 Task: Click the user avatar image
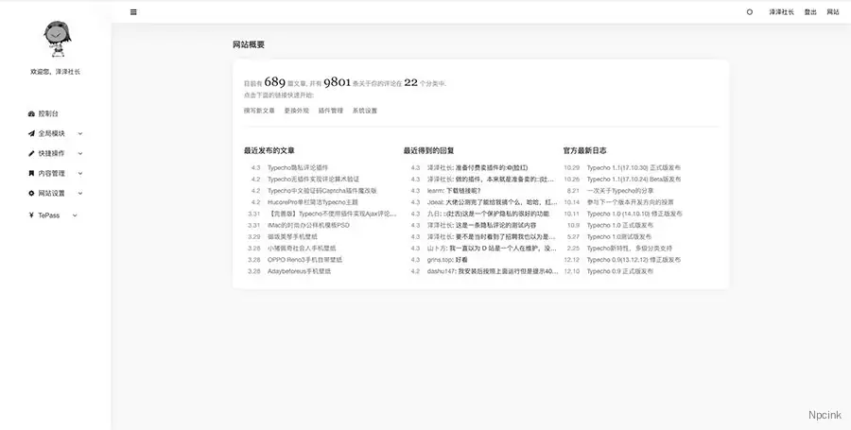57,39
